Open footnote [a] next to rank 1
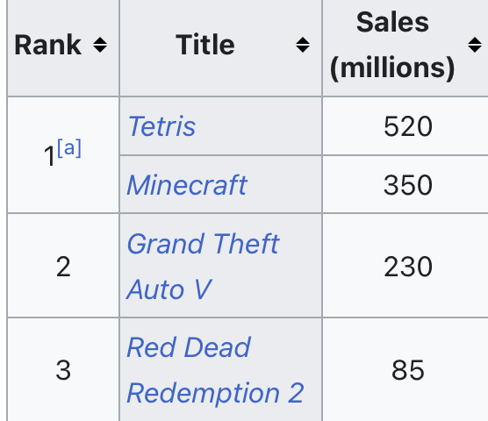Screen dimensions: 488x421 coord(69,148)
